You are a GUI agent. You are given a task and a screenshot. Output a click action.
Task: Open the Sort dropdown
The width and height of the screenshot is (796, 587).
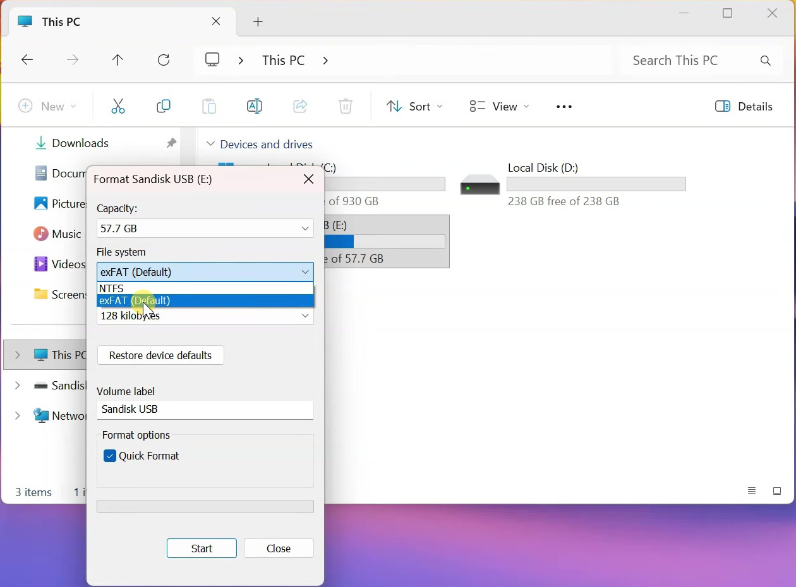click(414, 107)
